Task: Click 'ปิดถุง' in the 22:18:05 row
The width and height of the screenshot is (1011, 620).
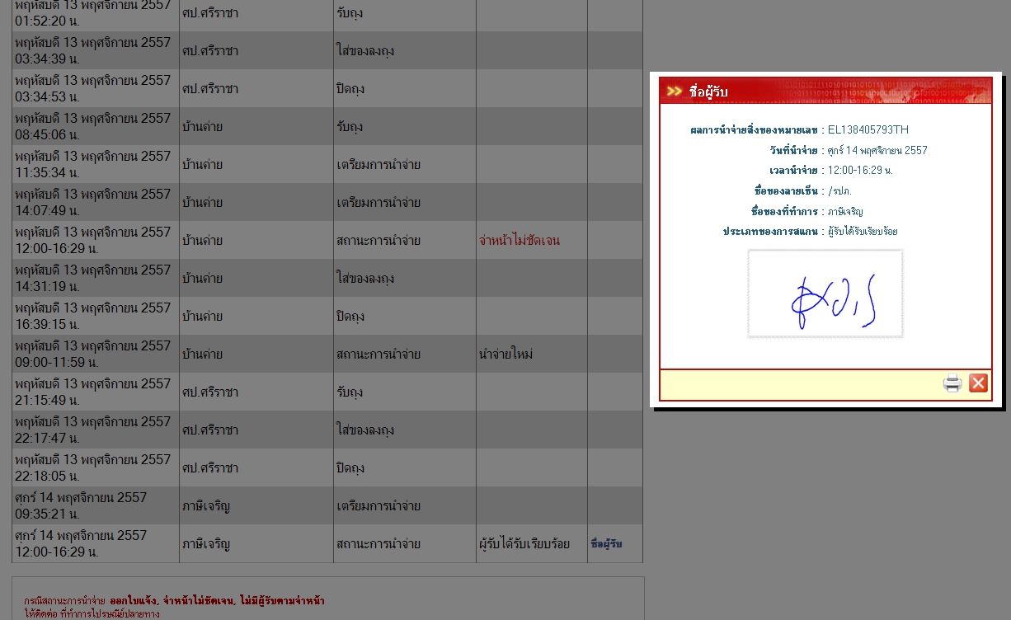Action: (x=350, y=468)
